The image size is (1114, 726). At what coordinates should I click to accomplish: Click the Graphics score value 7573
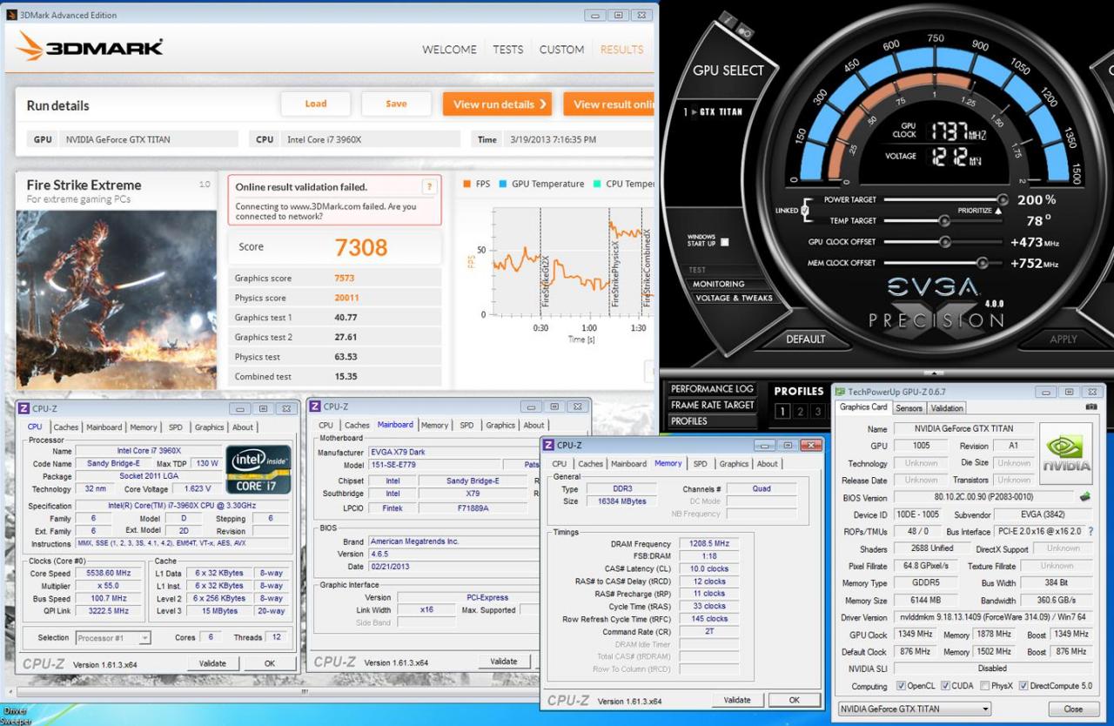(x=346, y=279)
